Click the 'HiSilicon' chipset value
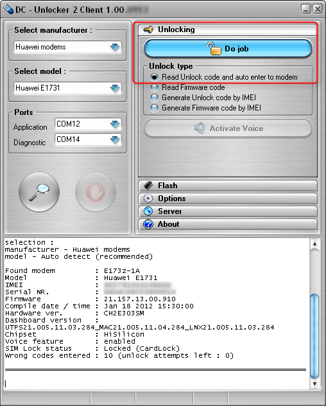The width and height of the screenshot is (326, 406). pyautogui.click(x=124, y=334)
